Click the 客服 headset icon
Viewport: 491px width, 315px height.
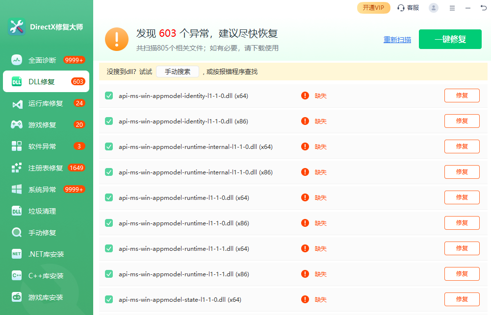[401, 8]
